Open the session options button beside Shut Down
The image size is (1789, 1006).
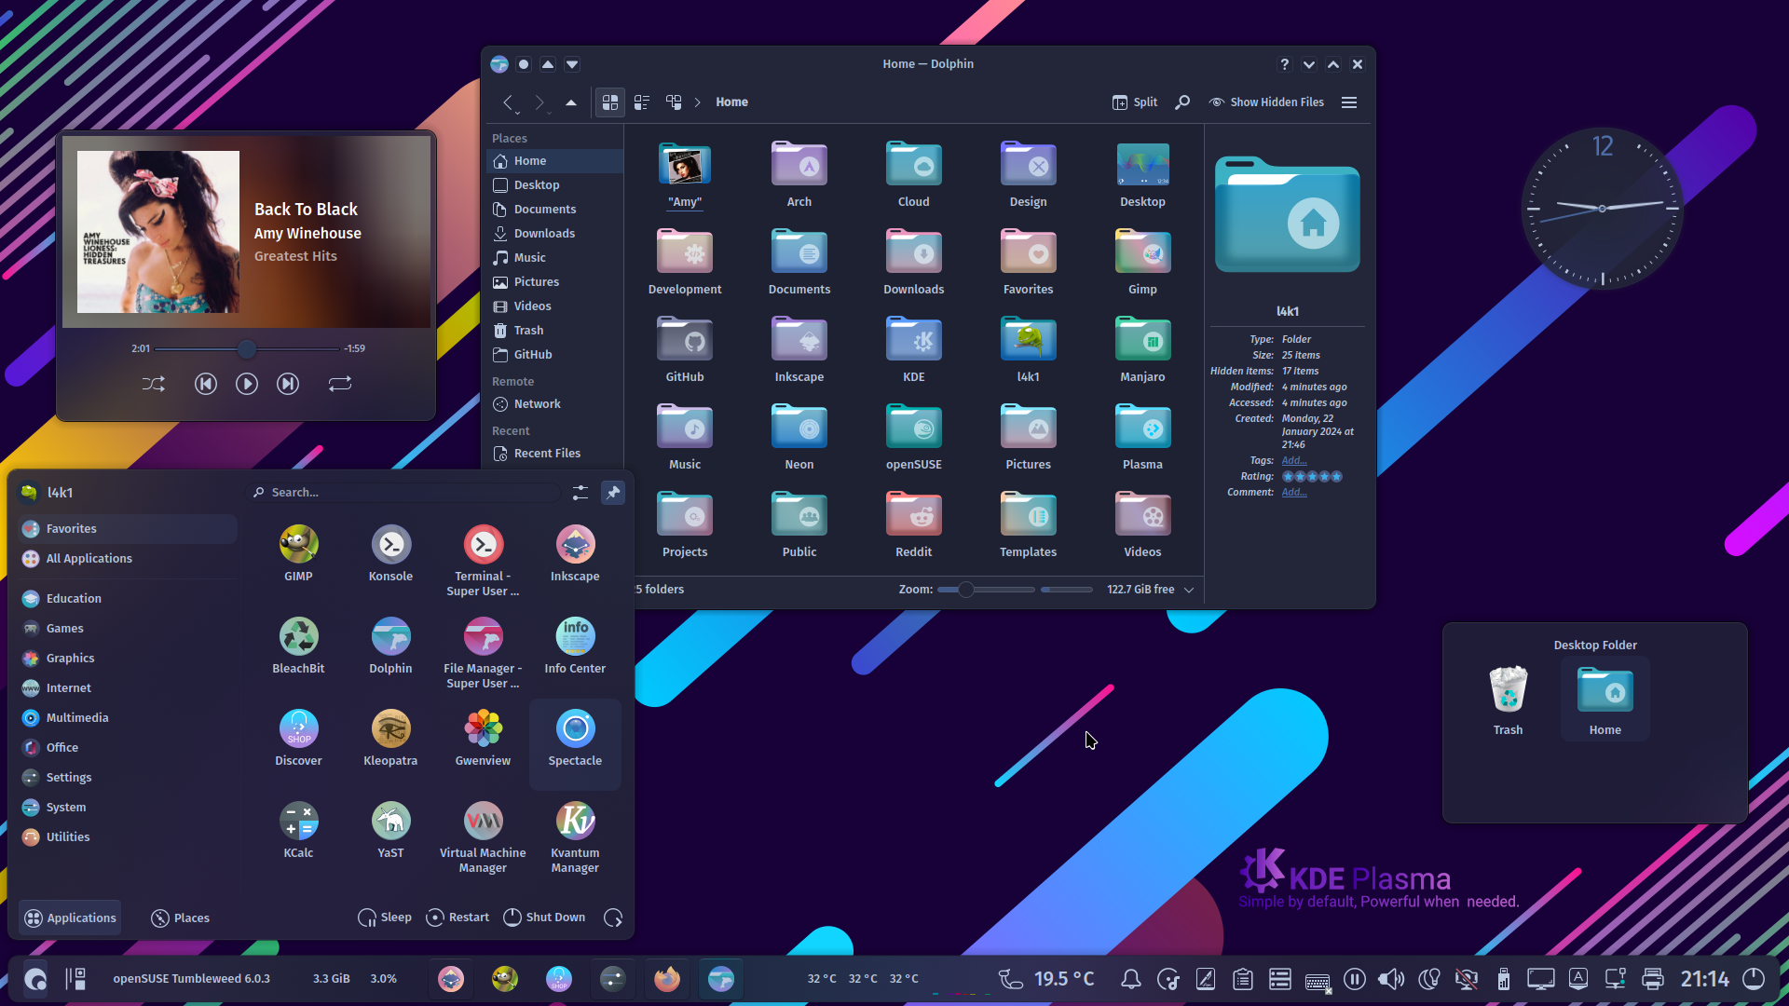click(x=613, y=918)
